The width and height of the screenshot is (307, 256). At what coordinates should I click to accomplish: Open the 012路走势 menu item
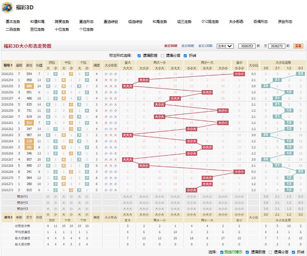coord(210,22)
